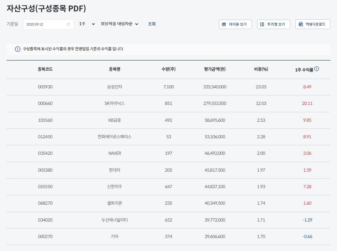
Task: Click the Excel icon on 엑셀다운로드 button
Action: pyautogui.click(x=300, y=24)
